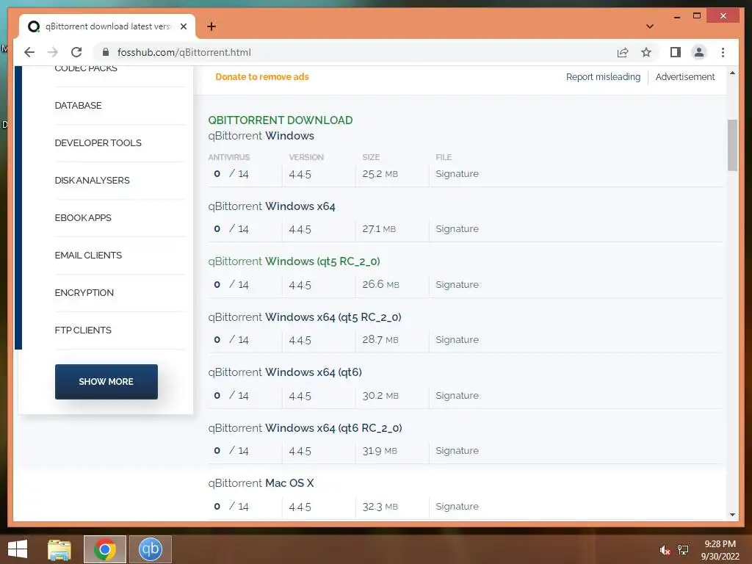Open the Chrome profile avatar
The width and height of the screenshot is (752, 564).
pos(699,52)
